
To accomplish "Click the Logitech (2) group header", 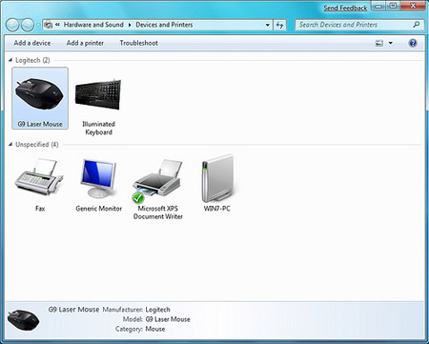I will (x=32, y=60).
